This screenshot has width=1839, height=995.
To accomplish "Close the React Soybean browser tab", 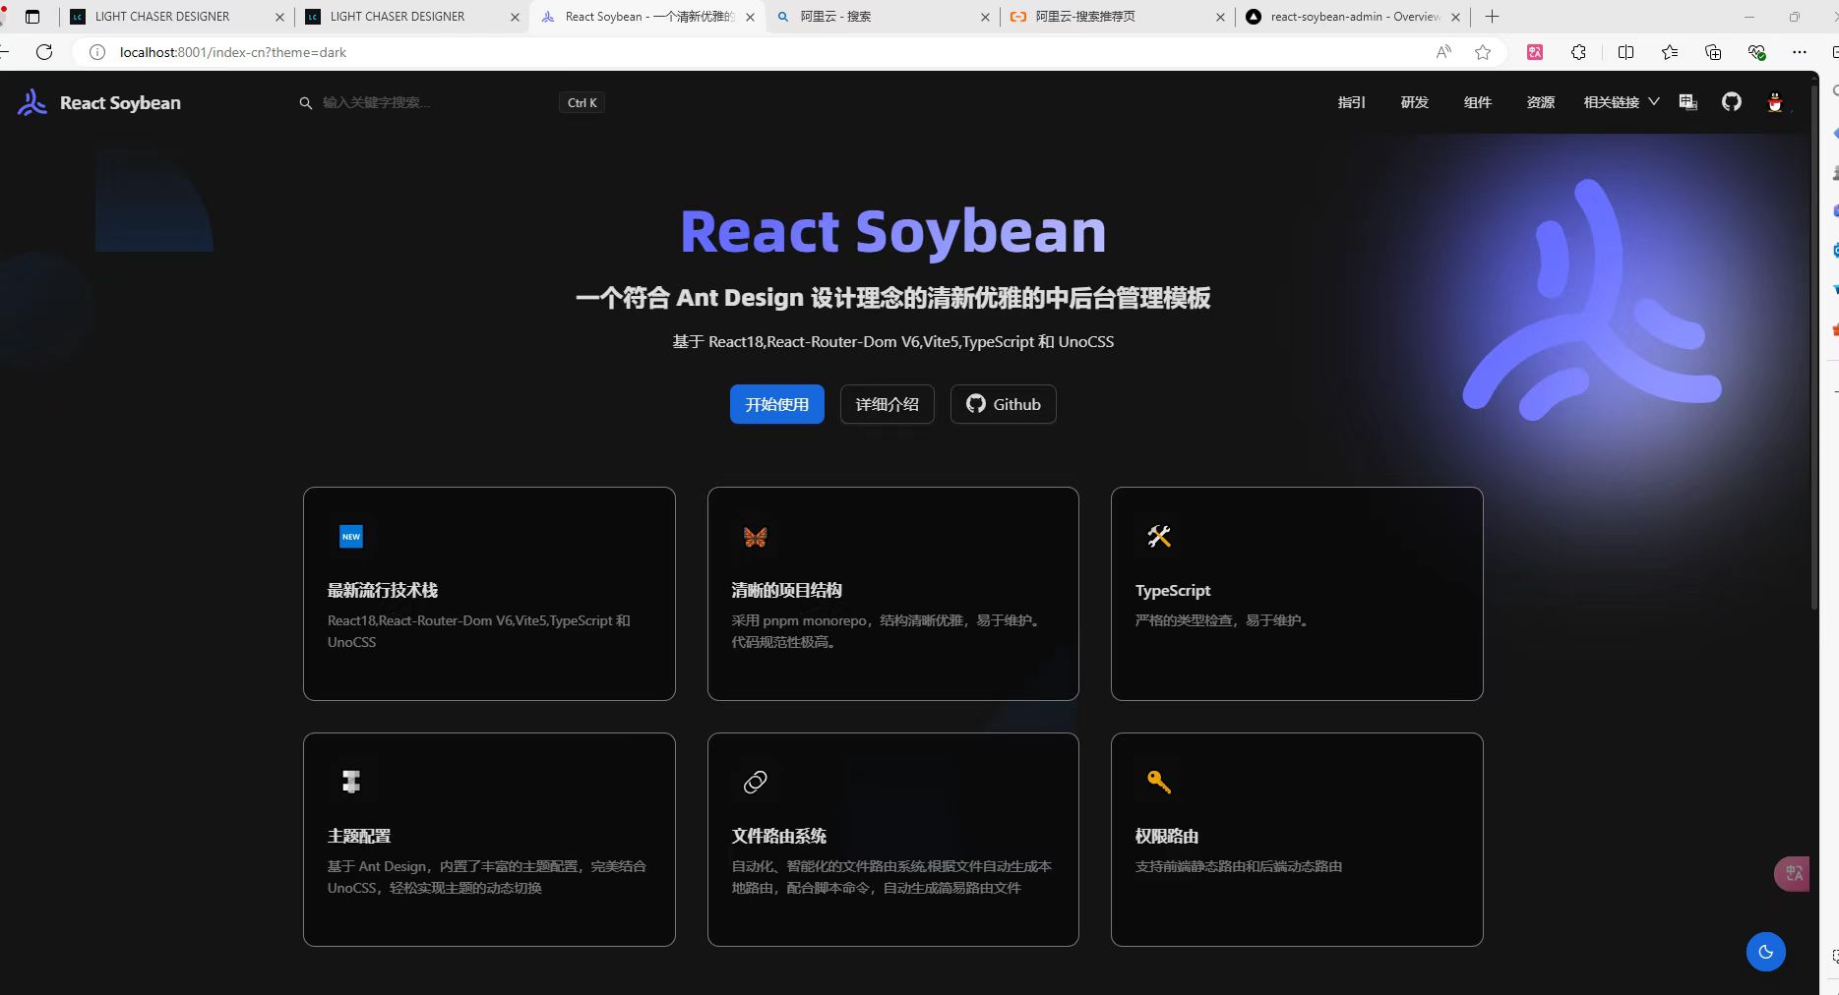I will (x=751, y=17).
